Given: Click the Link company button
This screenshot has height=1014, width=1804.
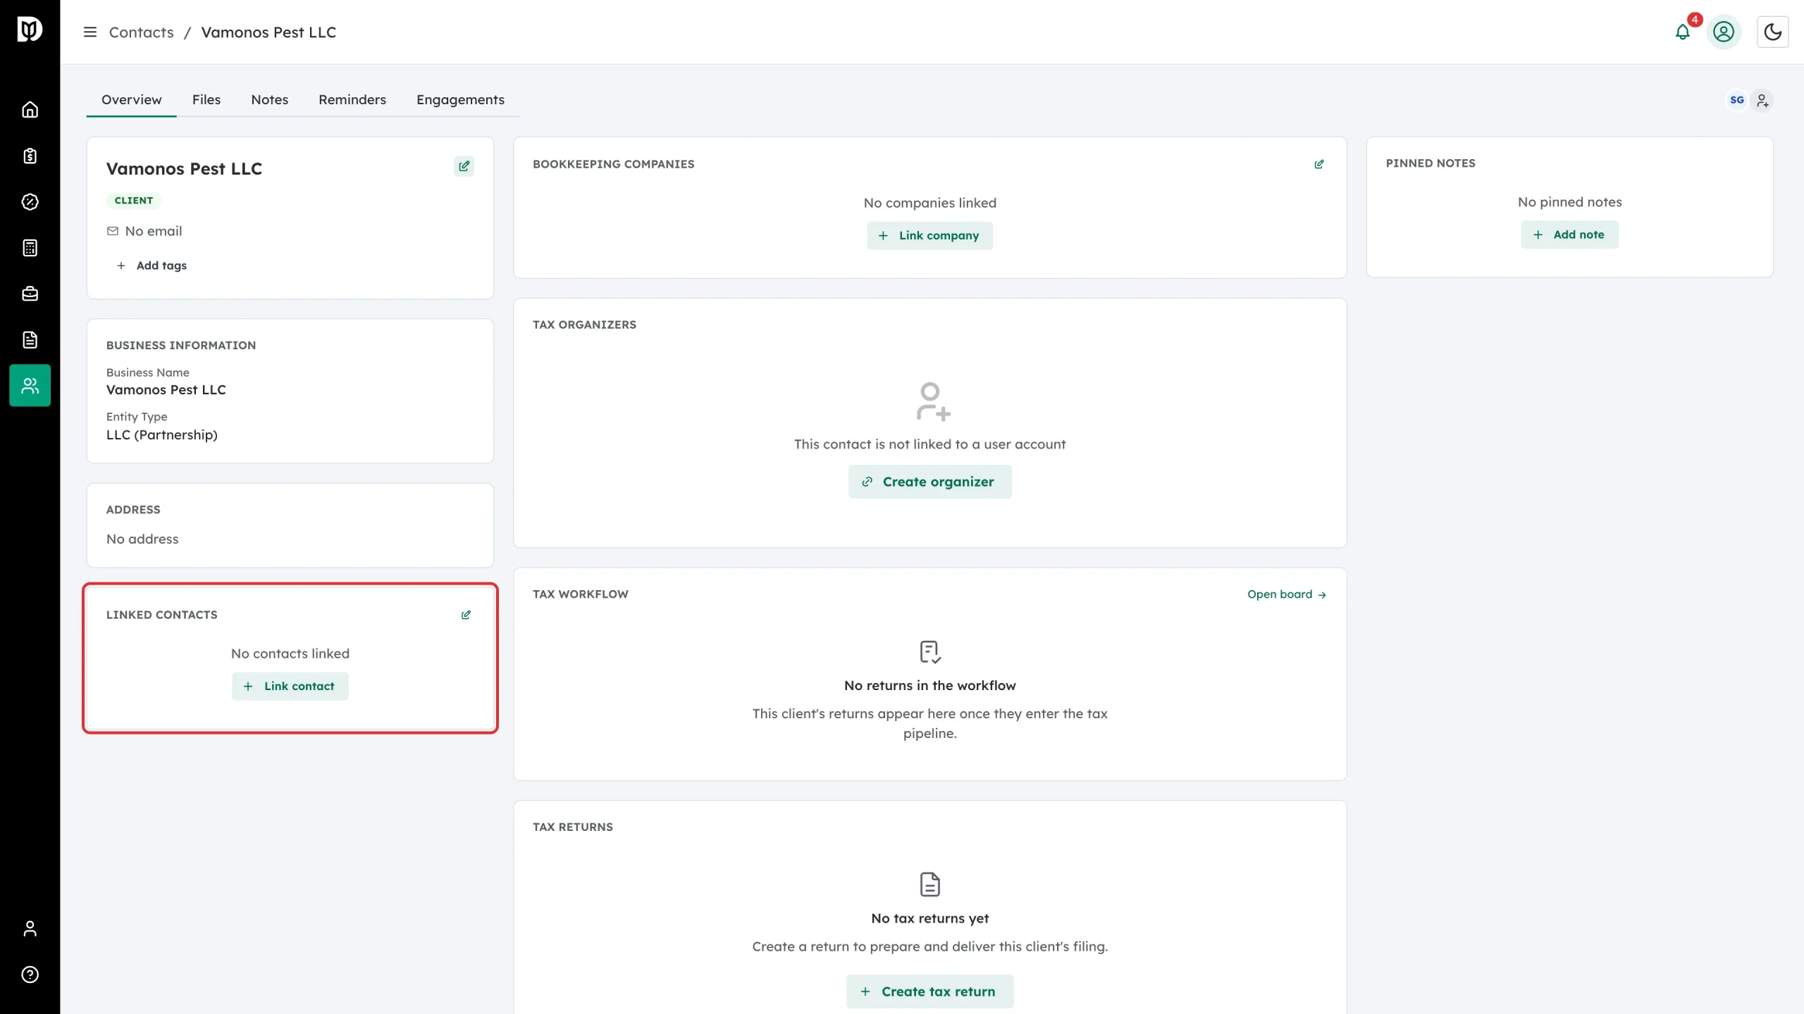Looking at the screenshot, I should click(x=929, y=235).
